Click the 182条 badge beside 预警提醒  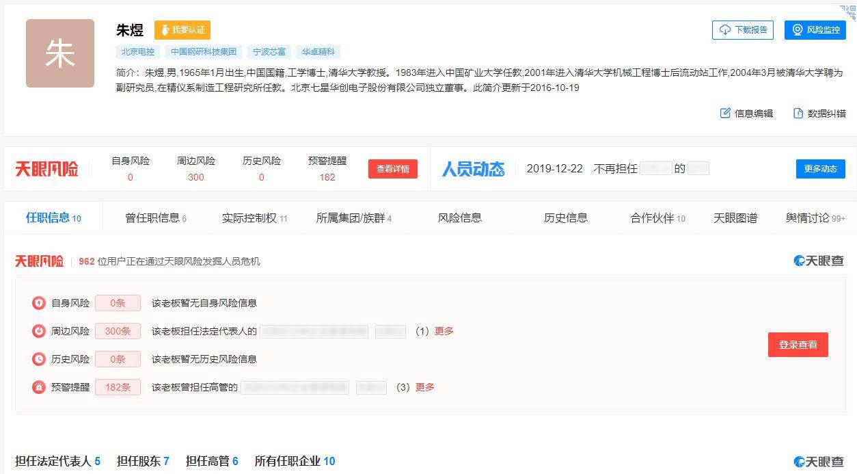pos(118,387)
